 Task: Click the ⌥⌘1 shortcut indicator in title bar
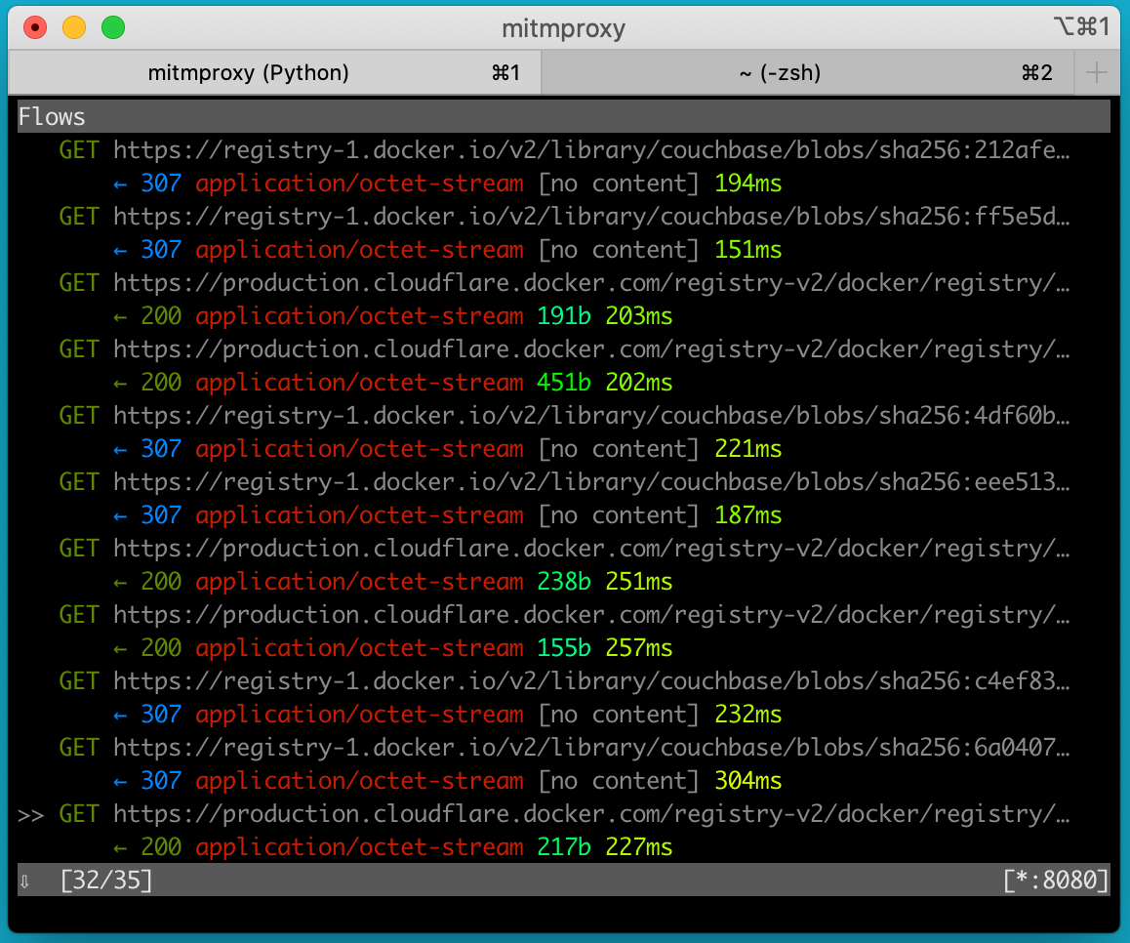pos(1083,28)
